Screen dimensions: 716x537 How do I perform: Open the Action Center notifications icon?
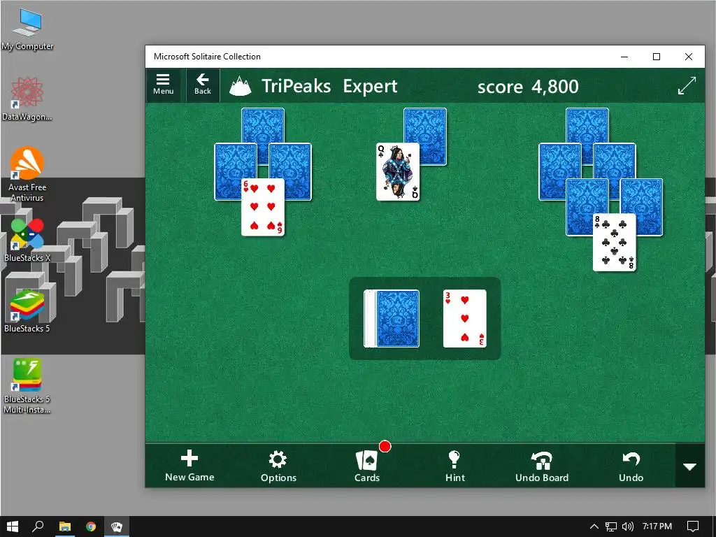[693, 527]
